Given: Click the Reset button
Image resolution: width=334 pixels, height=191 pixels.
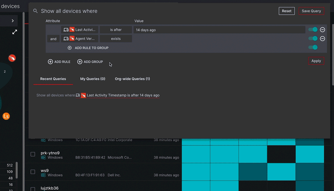Looking at the screenshot, I should (287, 11).
